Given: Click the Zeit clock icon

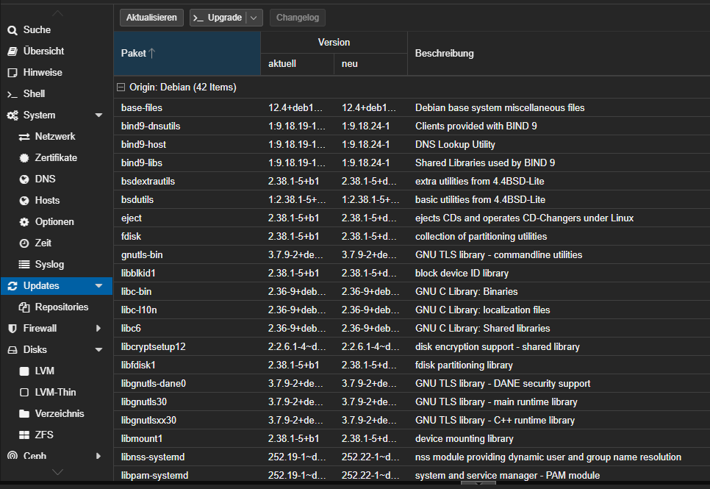Looking at the screenshot, I should (24, 243).
